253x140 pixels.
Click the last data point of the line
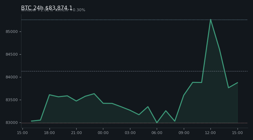[238, 83]
